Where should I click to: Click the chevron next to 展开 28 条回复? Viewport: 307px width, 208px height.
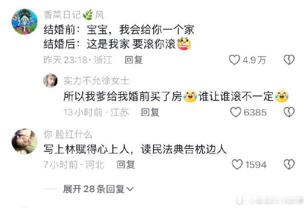130,189
